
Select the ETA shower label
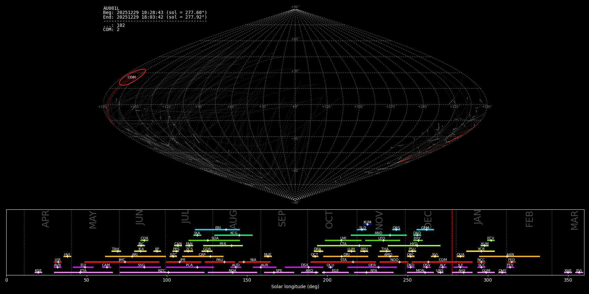pyautogui.click(x=83, y=271)
